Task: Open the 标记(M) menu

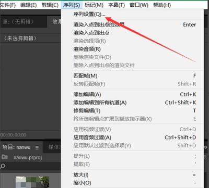Action: click(94, 5)
